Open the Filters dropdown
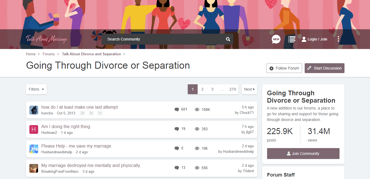 [x=36, y=89]
